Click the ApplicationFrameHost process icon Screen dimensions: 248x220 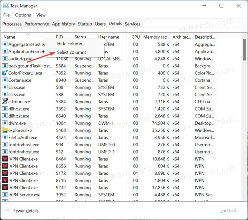click(x=5, y=52)
